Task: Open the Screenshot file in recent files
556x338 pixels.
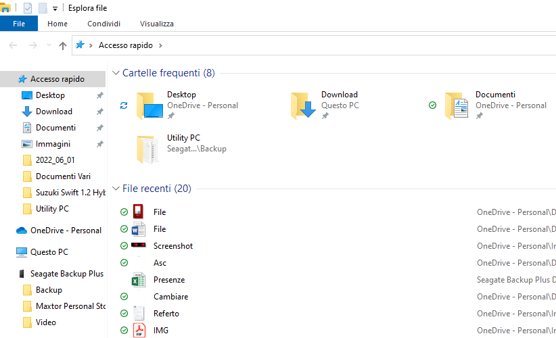Action: pyautogui.click(x=173, y=246)
